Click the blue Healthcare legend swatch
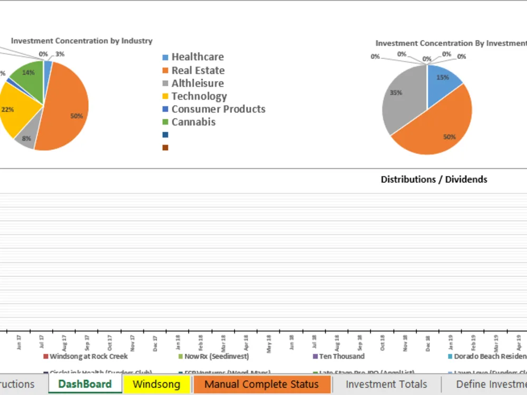 [165, 57]
